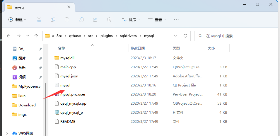Expand the chevron after plugins in path
The height and width of the screenshot is (136, 280).
coord(117,36)
